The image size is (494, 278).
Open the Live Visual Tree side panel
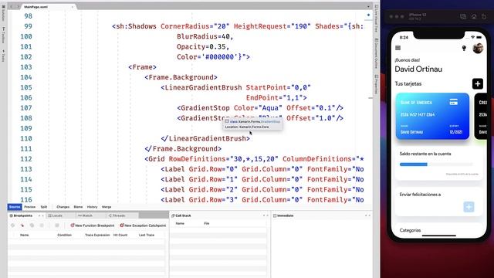tap(377, 19)
